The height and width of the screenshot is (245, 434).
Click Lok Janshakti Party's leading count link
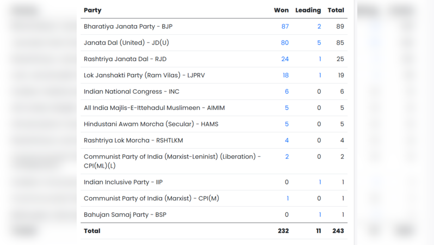[320, 76]
